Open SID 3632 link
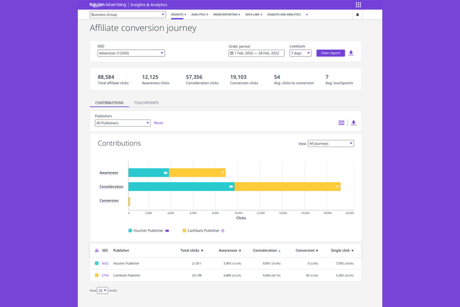This screenshot has width=460, height=307. pos(105,263)
